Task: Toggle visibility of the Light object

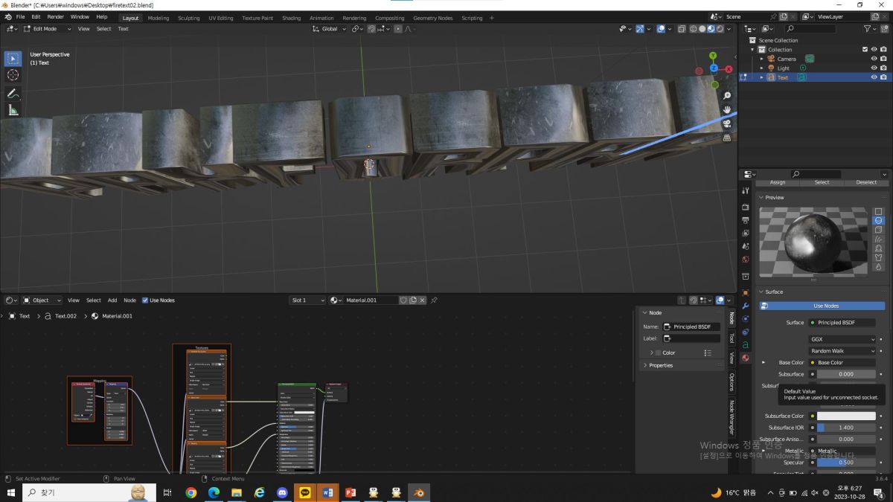Action: point(874,68)
